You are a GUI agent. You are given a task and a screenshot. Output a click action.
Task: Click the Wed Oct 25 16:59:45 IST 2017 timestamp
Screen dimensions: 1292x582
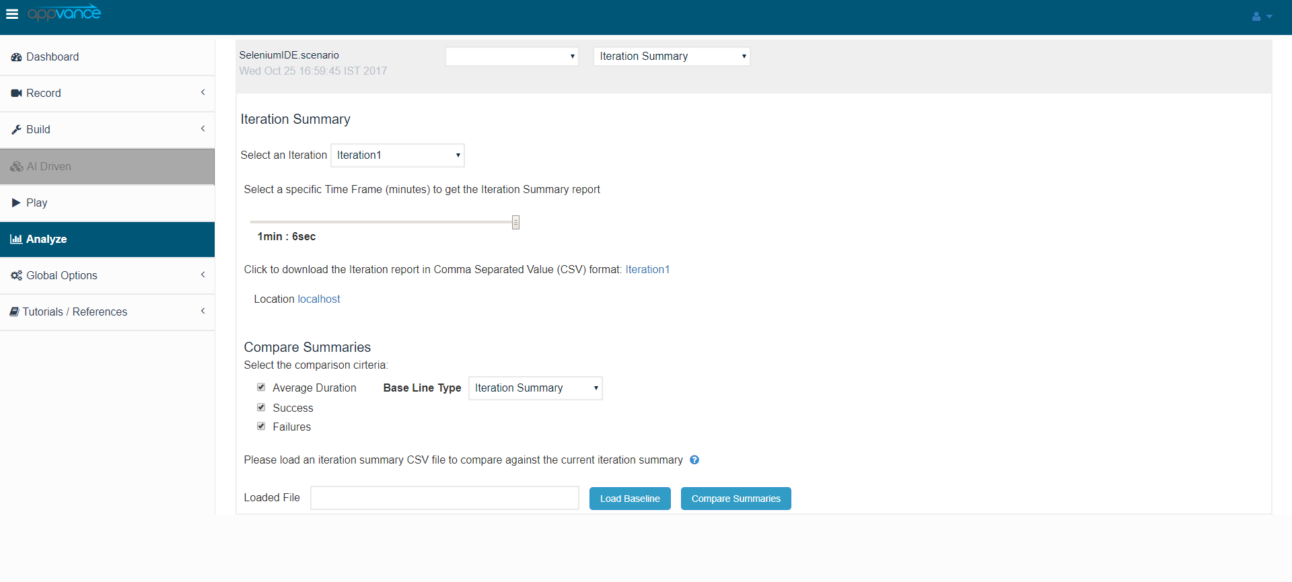tap(314, 71)
